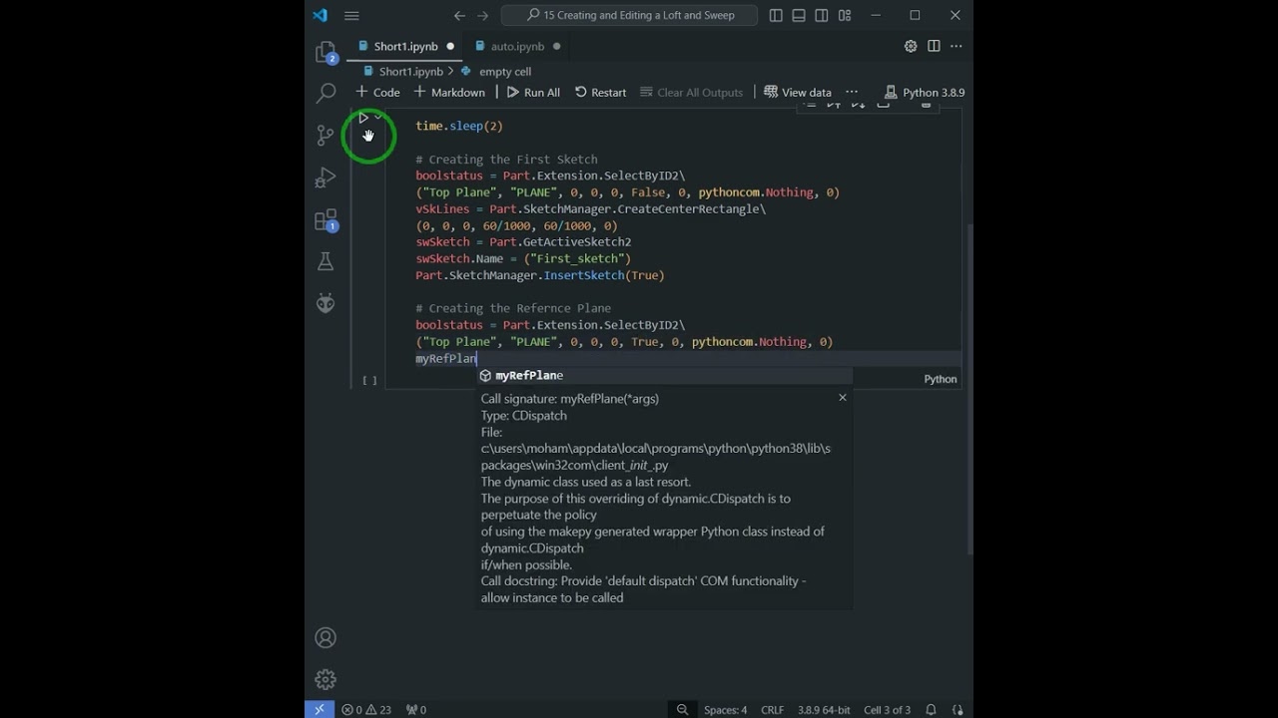
Task: Click the Cell 3 of 3 status
Action: click(887, 710)
